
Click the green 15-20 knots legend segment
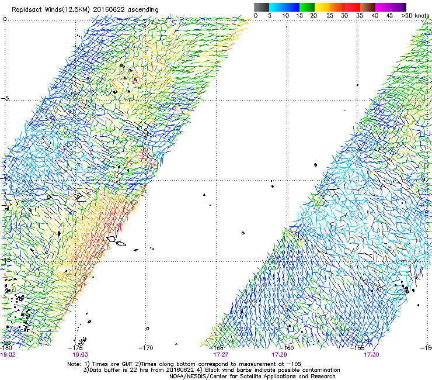[307, 7]
